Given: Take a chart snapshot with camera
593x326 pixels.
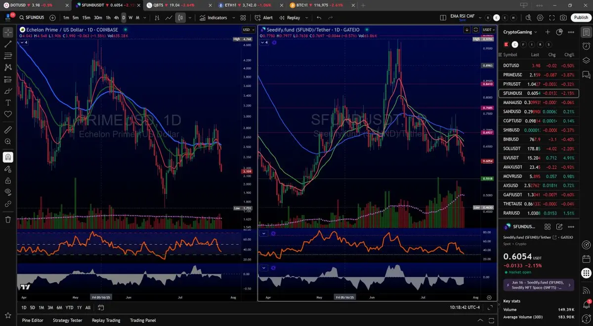Looking at the screenshot, I should coord(564,18).
